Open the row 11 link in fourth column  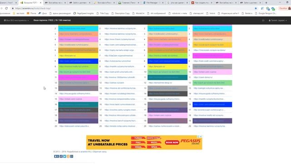(203, 77)
